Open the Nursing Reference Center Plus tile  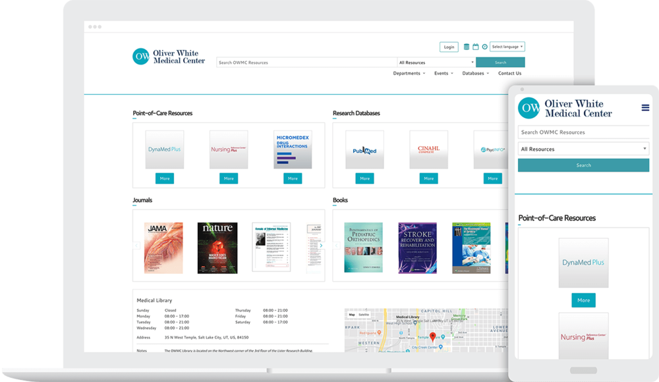coord(229,150)
